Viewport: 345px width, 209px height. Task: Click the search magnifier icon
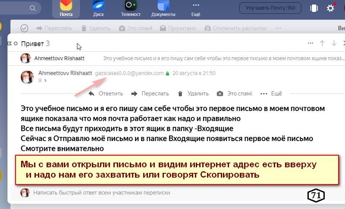coord(33,8)
